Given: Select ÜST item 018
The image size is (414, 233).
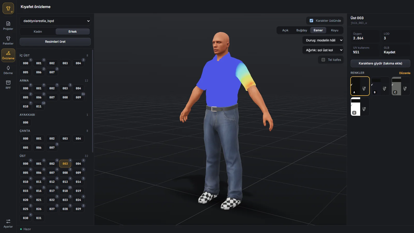Looking at the screenshot, I should [65, 191].
